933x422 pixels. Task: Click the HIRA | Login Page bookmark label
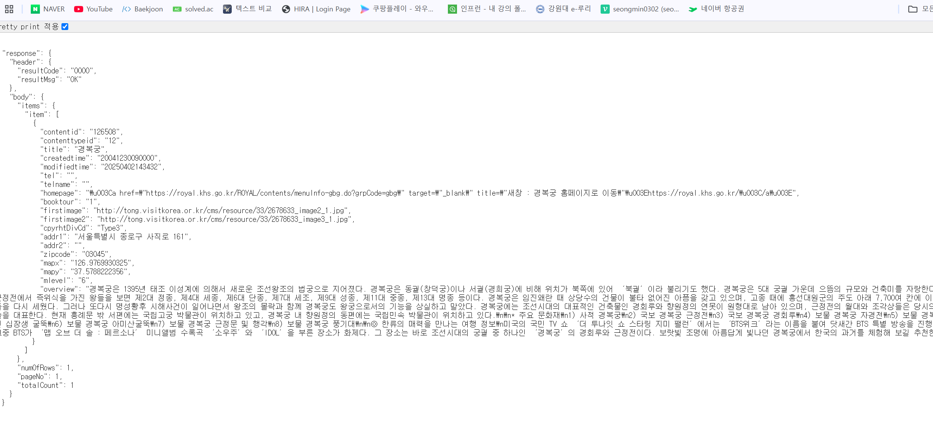(322, 9)
